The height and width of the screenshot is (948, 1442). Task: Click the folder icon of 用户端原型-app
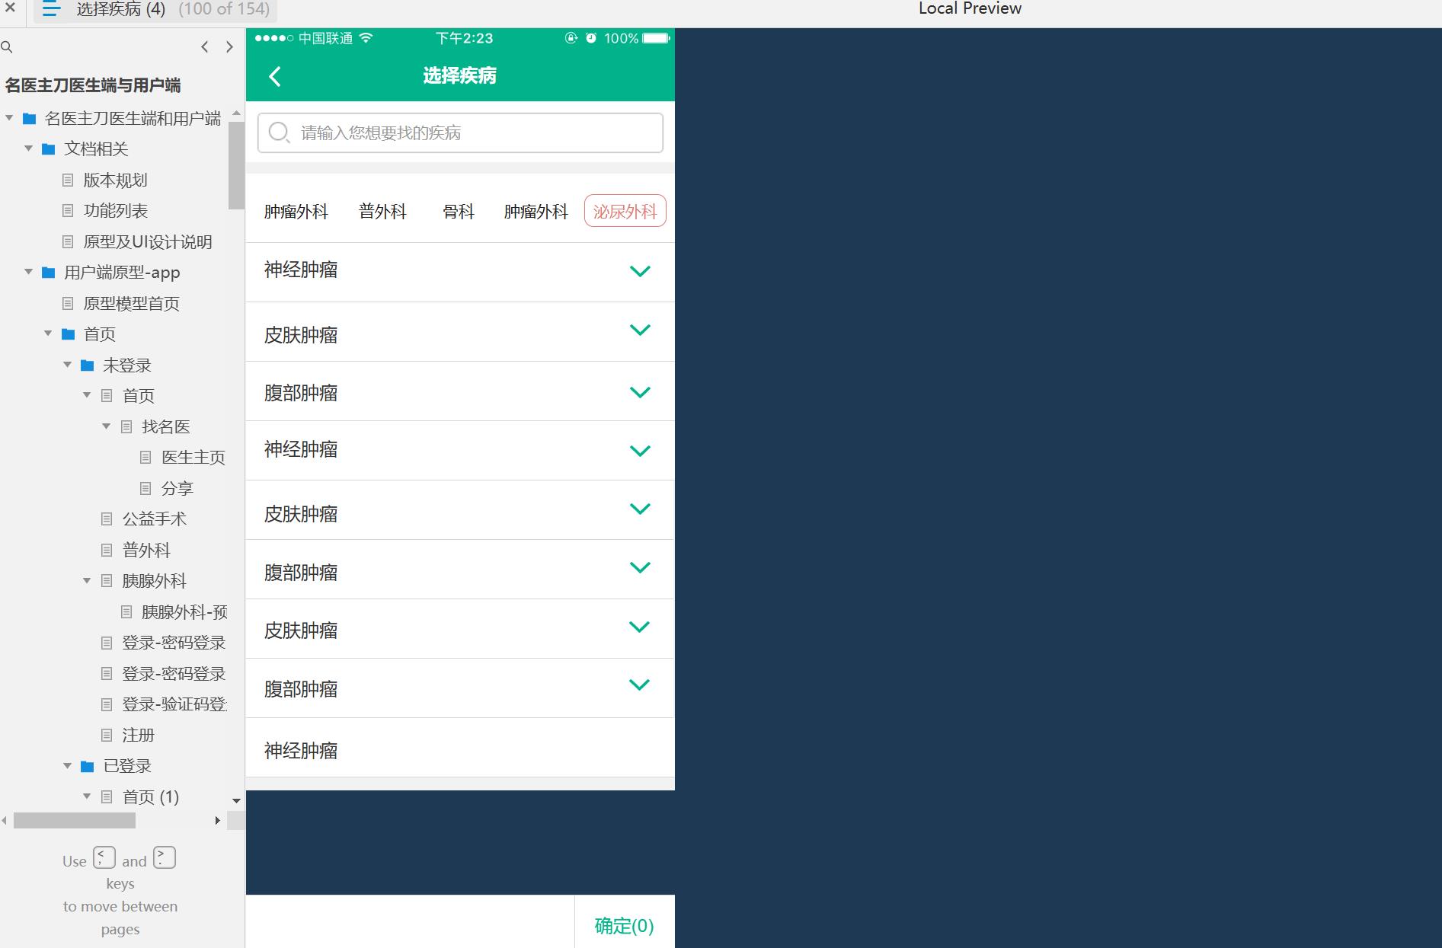coord(48,273)
